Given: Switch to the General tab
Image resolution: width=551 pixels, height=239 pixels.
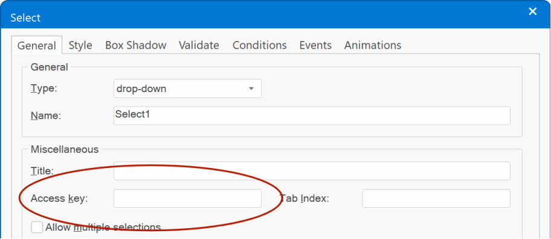Looking at the screenshot, I should click(x=37, y=46).
